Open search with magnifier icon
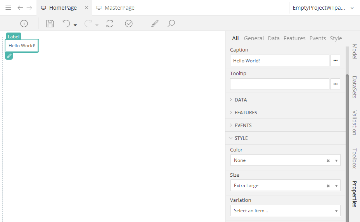This screenshot has height=222, width=360. tap(171, 24)
